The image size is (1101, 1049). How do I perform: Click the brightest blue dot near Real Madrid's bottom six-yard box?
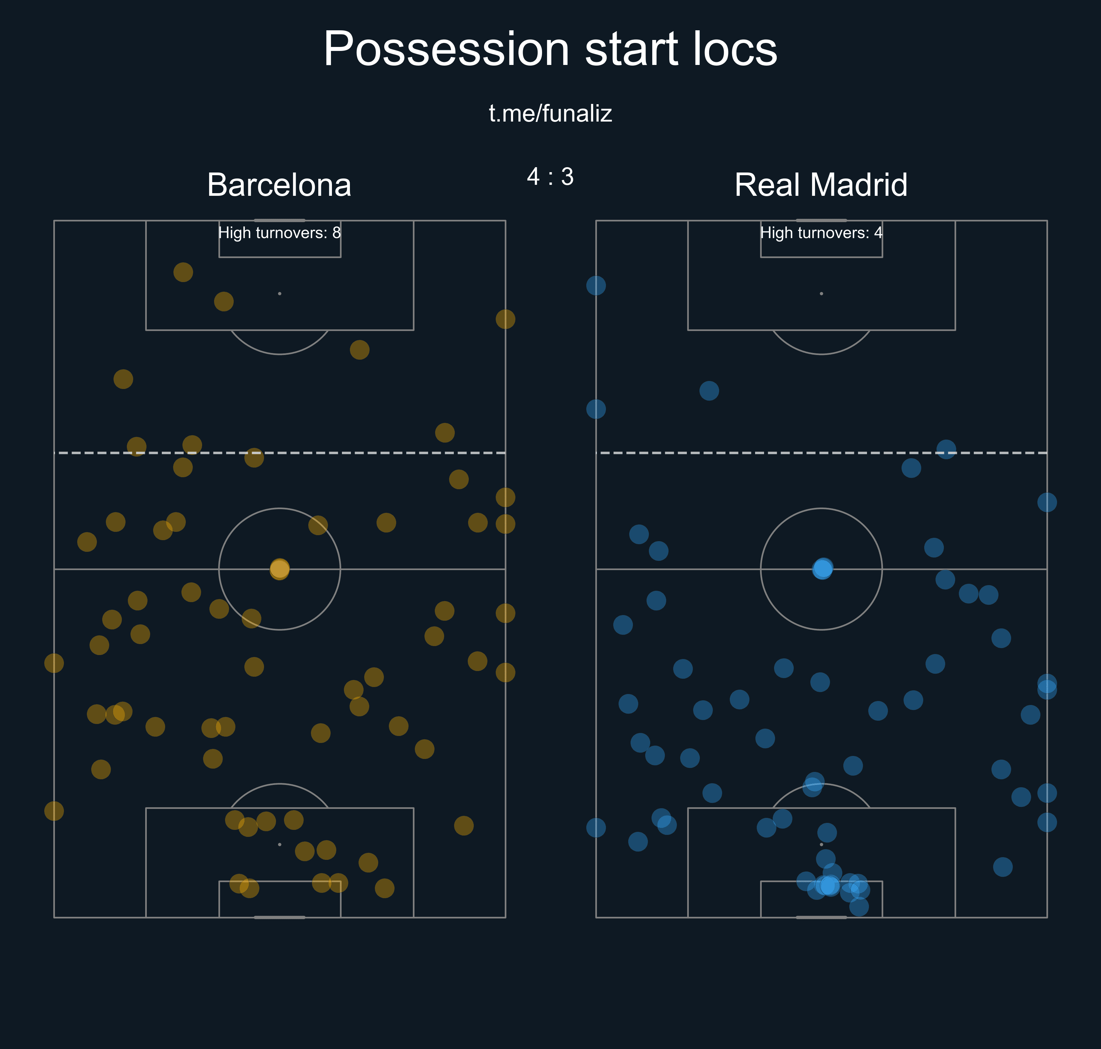coord(829,886)
